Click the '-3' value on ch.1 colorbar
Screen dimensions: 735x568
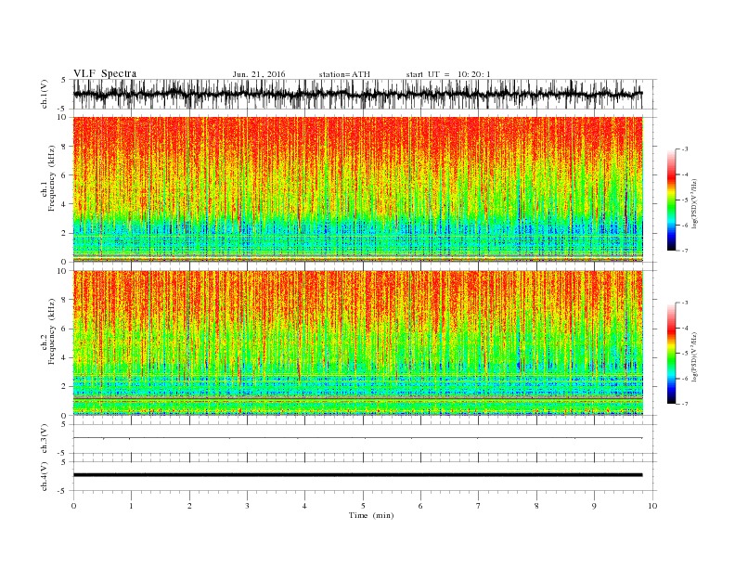tap(685, 149)
